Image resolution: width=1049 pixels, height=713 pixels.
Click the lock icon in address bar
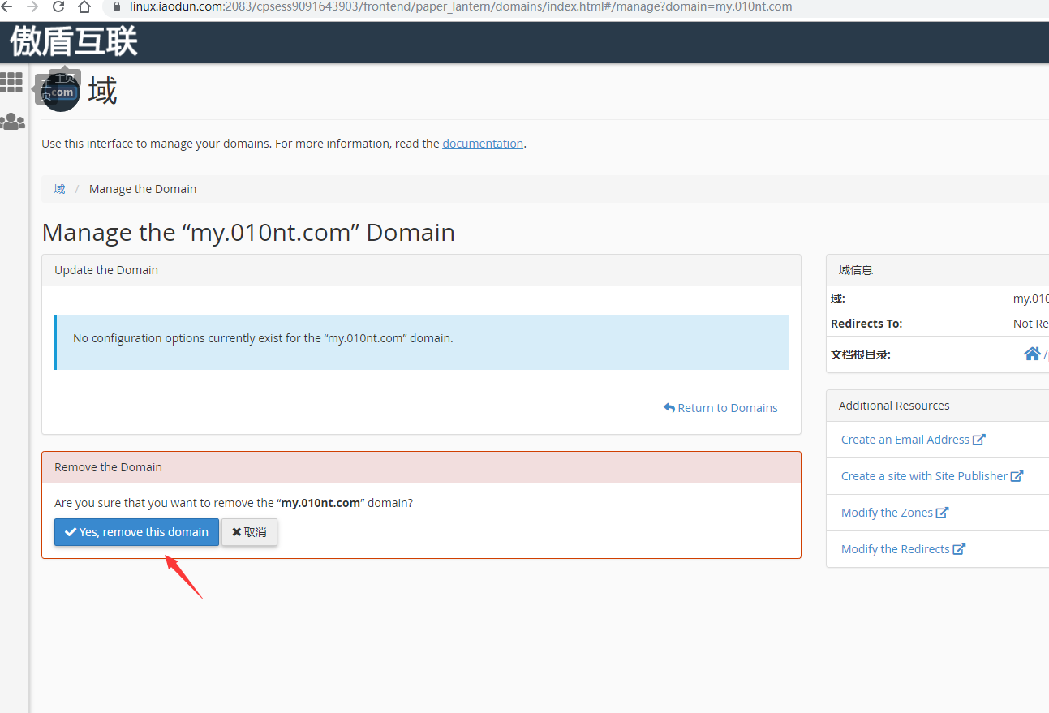pyautogui.click(x=116, y=6)
